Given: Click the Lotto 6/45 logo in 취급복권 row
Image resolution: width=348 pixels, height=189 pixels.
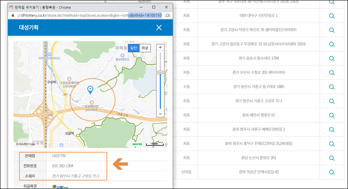Looking at the screenshot, I should tap(60, 187).
